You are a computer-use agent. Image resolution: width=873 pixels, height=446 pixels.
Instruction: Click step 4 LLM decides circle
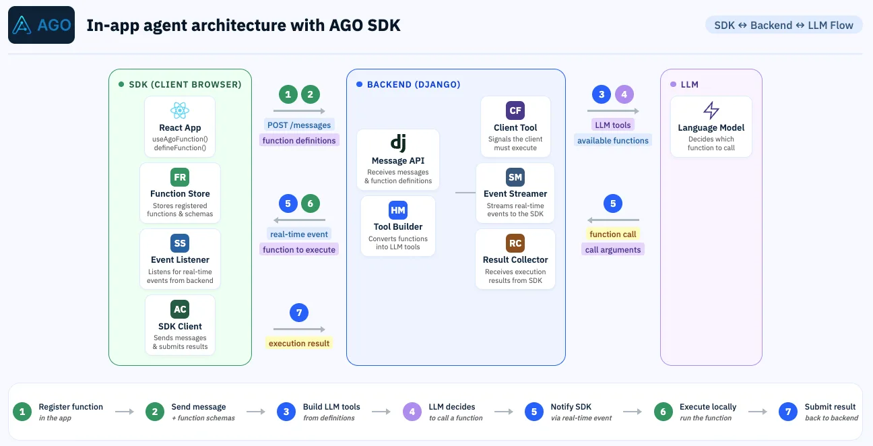pyautogui.click(x=412, y=411)
